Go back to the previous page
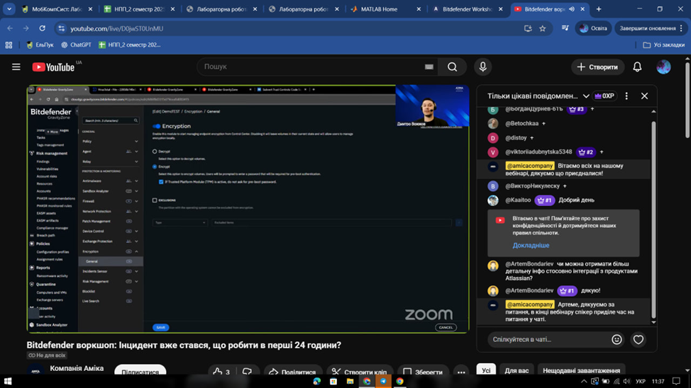Viewport: 691px width, 388px height. tap(10, 28)
